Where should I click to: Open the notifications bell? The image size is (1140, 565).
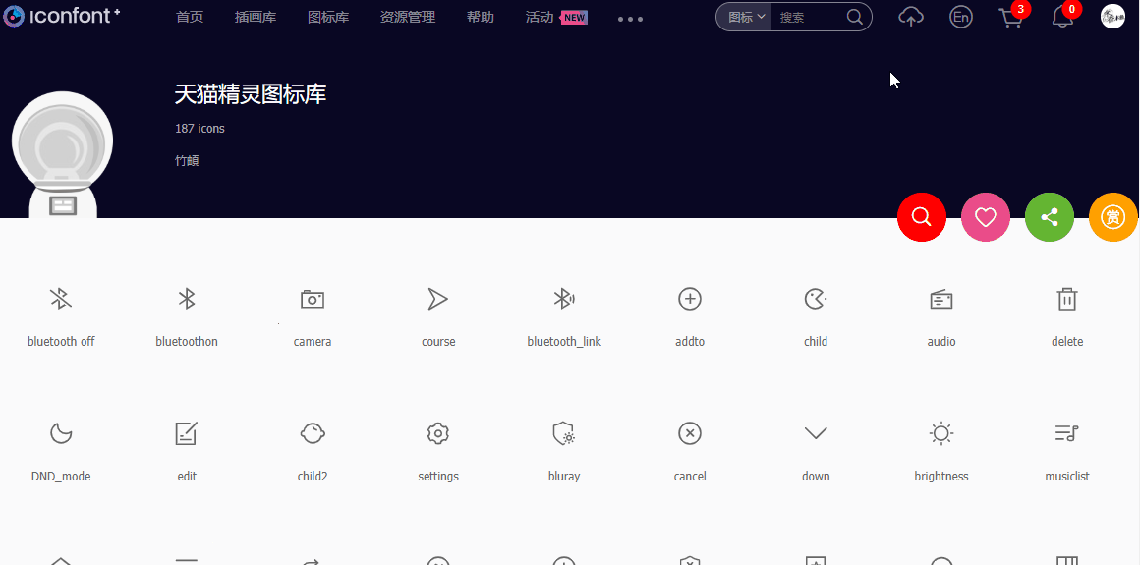click(1063, 17)
